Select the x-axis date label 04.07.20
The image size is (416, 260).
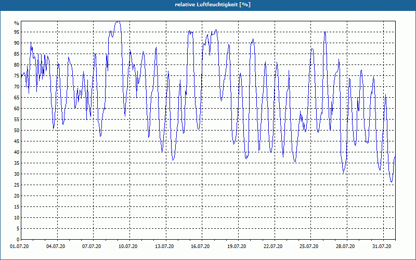point(56,246)
